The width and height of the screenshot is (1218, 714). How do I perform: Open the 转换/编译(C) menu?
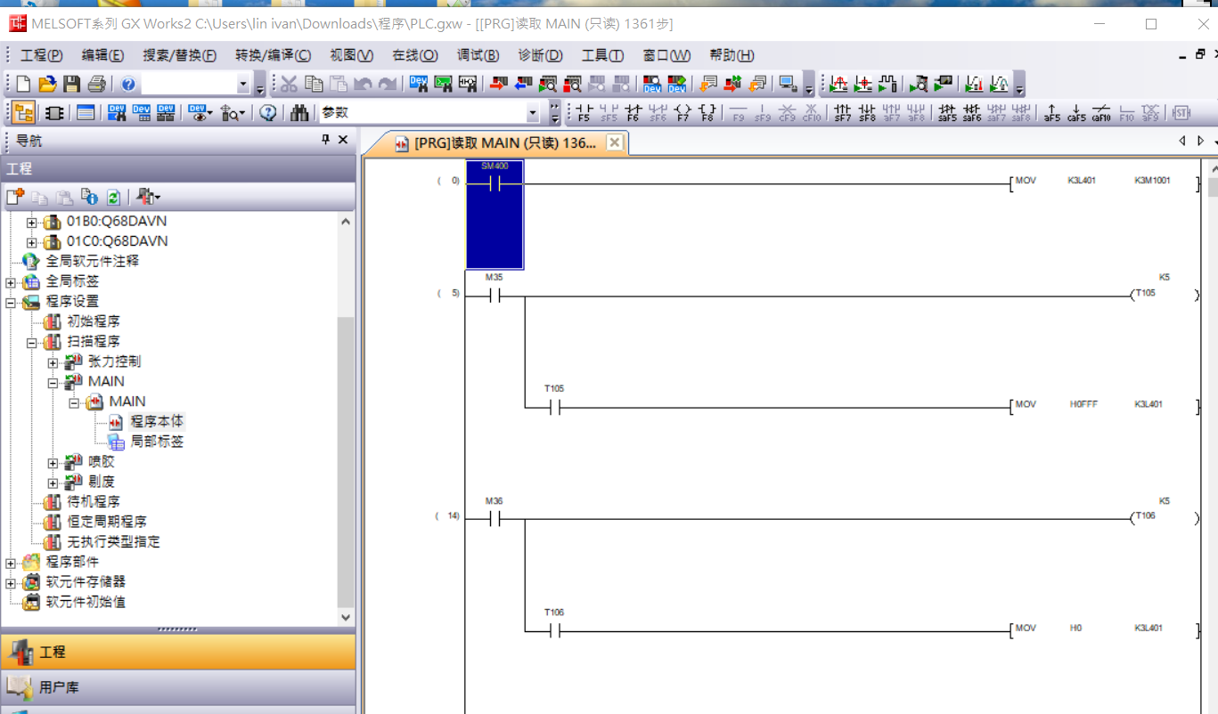tap(273, 55)
